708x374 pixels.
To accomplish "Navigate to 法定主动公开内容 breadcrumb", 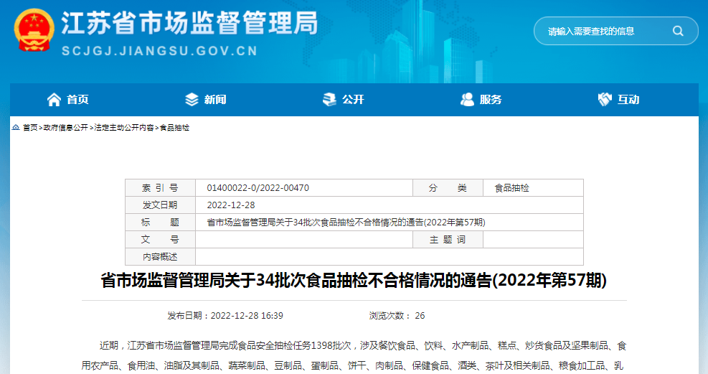I will pyautogui.click(x=124, y=128).
